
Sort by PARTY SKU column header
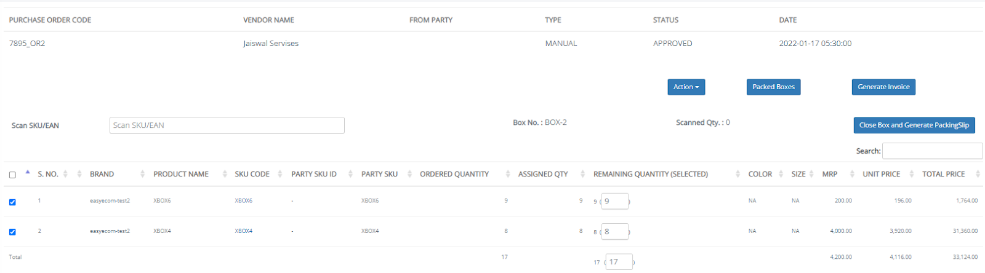coord(379,174)
